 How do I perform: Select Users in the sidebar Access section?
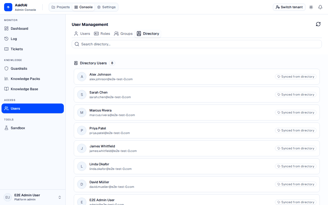tap(33, 108)
